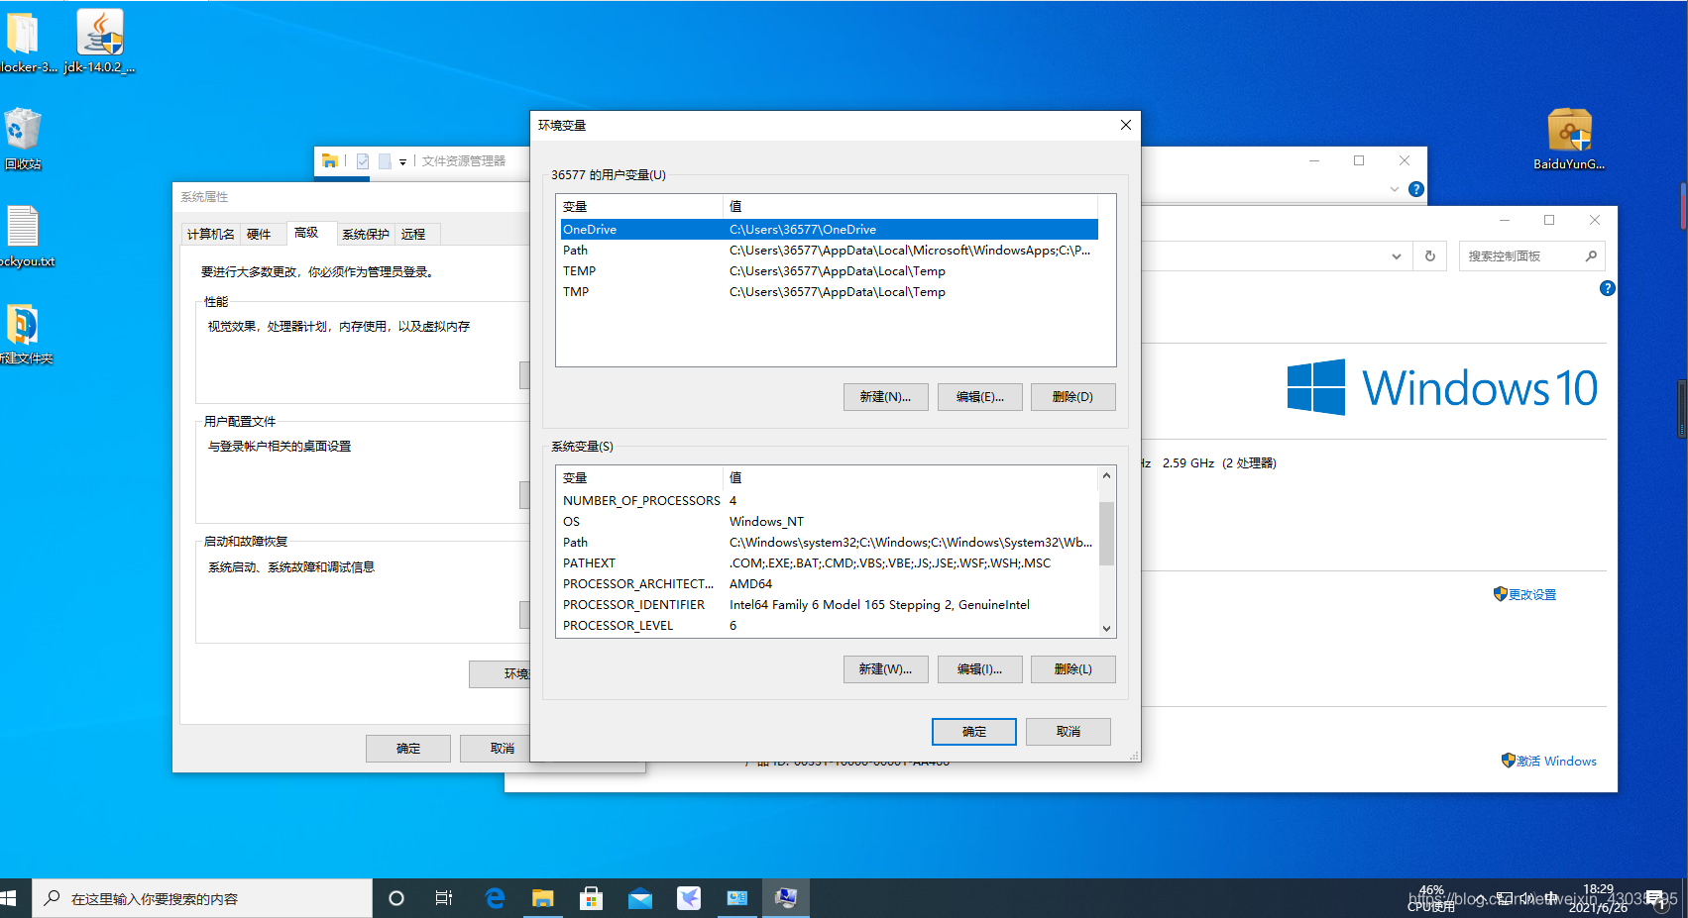Select the PROCESSOR_IDENTIFIER variable row
Image resolution: width=1688 pixels, height=918 pixels.
(829, 604)
